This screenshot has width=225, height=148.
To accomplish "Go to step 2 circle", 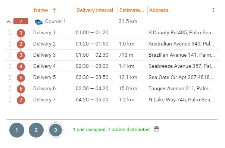I will pos(36,130).
